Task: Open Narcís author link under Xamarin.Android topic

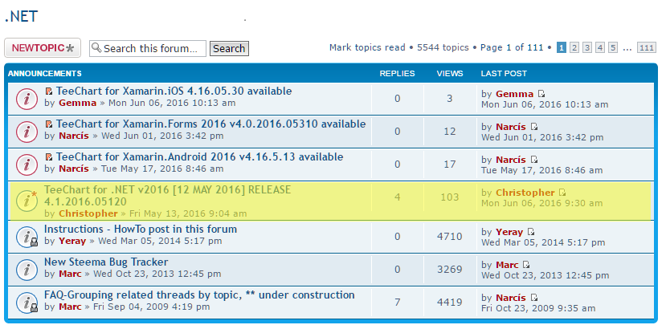Action: [74, 169]
